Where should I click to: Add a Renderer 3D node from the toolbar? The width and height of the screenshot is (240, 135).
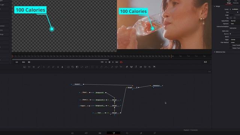point(154,67)
